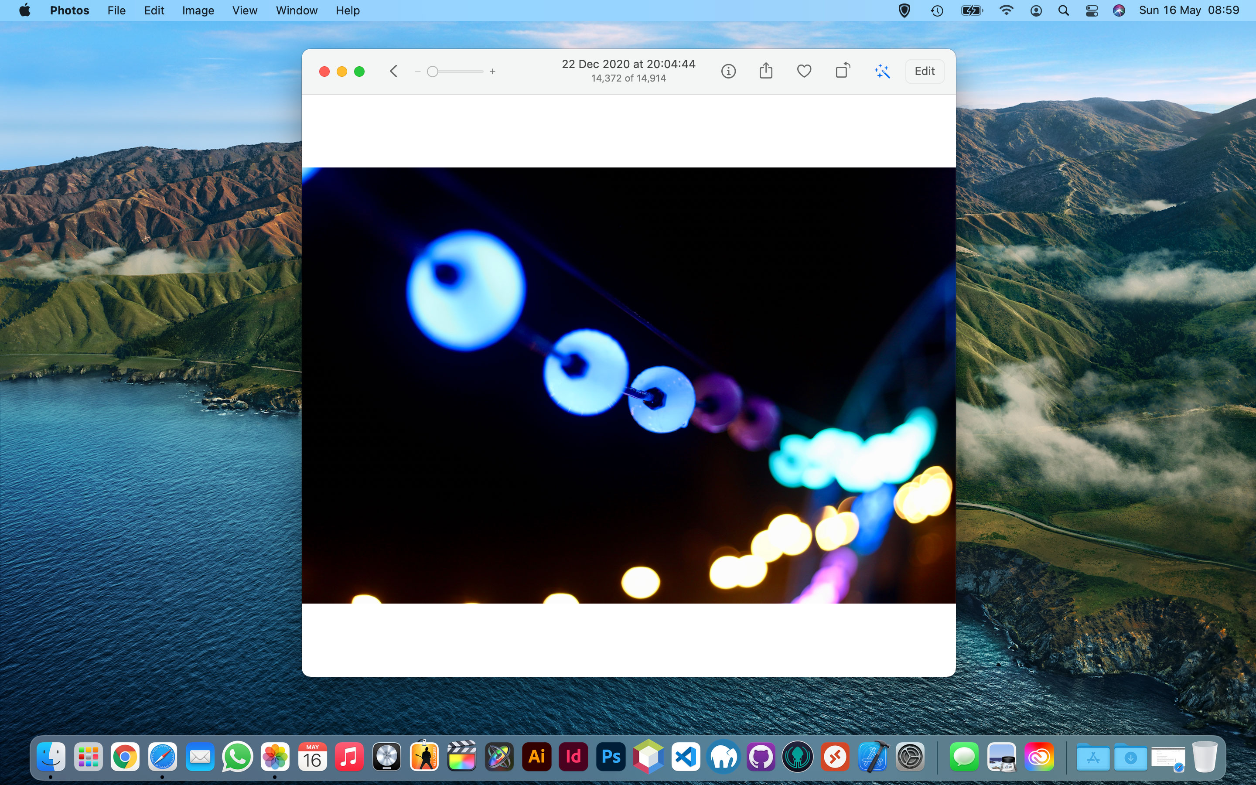This screenshot has width=1256, height=785.
Task: Mark photo as favorite with heart
Action: [804, 71]
